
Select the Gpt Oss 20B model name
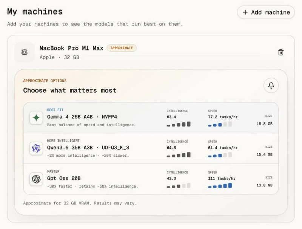64,178
